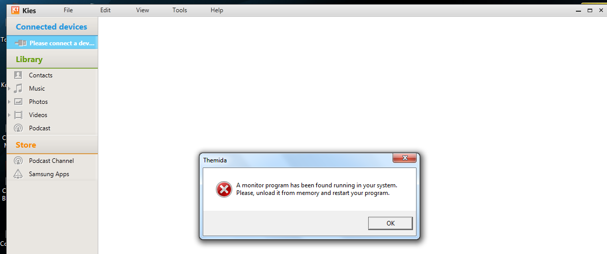607x254 pixels.
Task: Click the Music note icon
Action: 18,88
